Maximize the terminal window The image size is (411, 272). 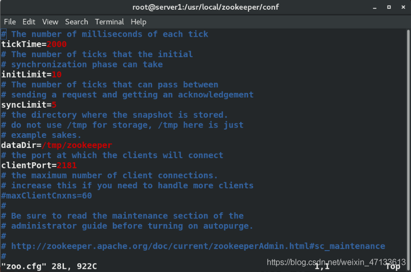(389, 7)
